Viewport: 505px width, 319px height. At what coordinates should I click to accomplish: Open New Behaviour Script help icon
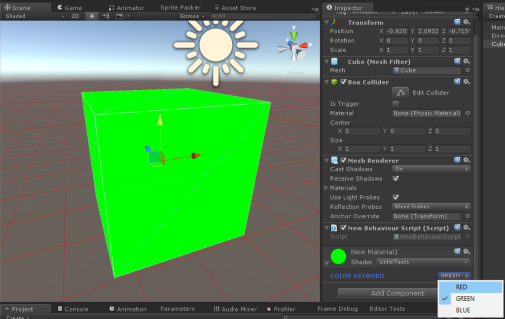tap(457, 227)
